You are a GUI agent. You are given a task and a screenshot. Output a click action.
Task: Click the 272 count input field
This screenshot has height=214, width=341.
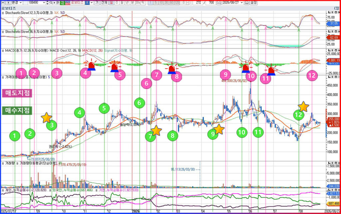197,3
